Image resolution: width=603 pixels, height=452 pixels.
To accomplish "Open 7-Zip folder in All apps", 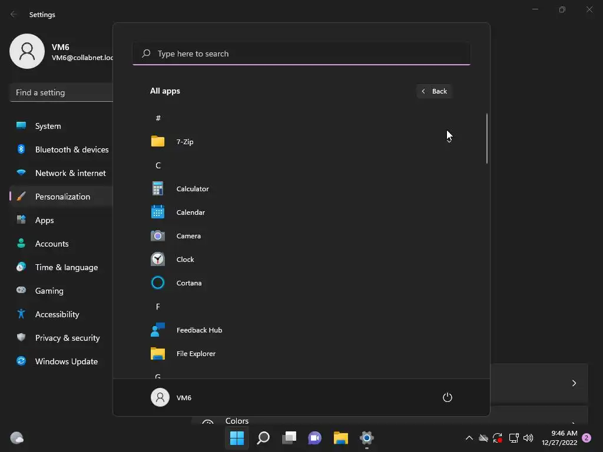I will (x=301, y=142).
